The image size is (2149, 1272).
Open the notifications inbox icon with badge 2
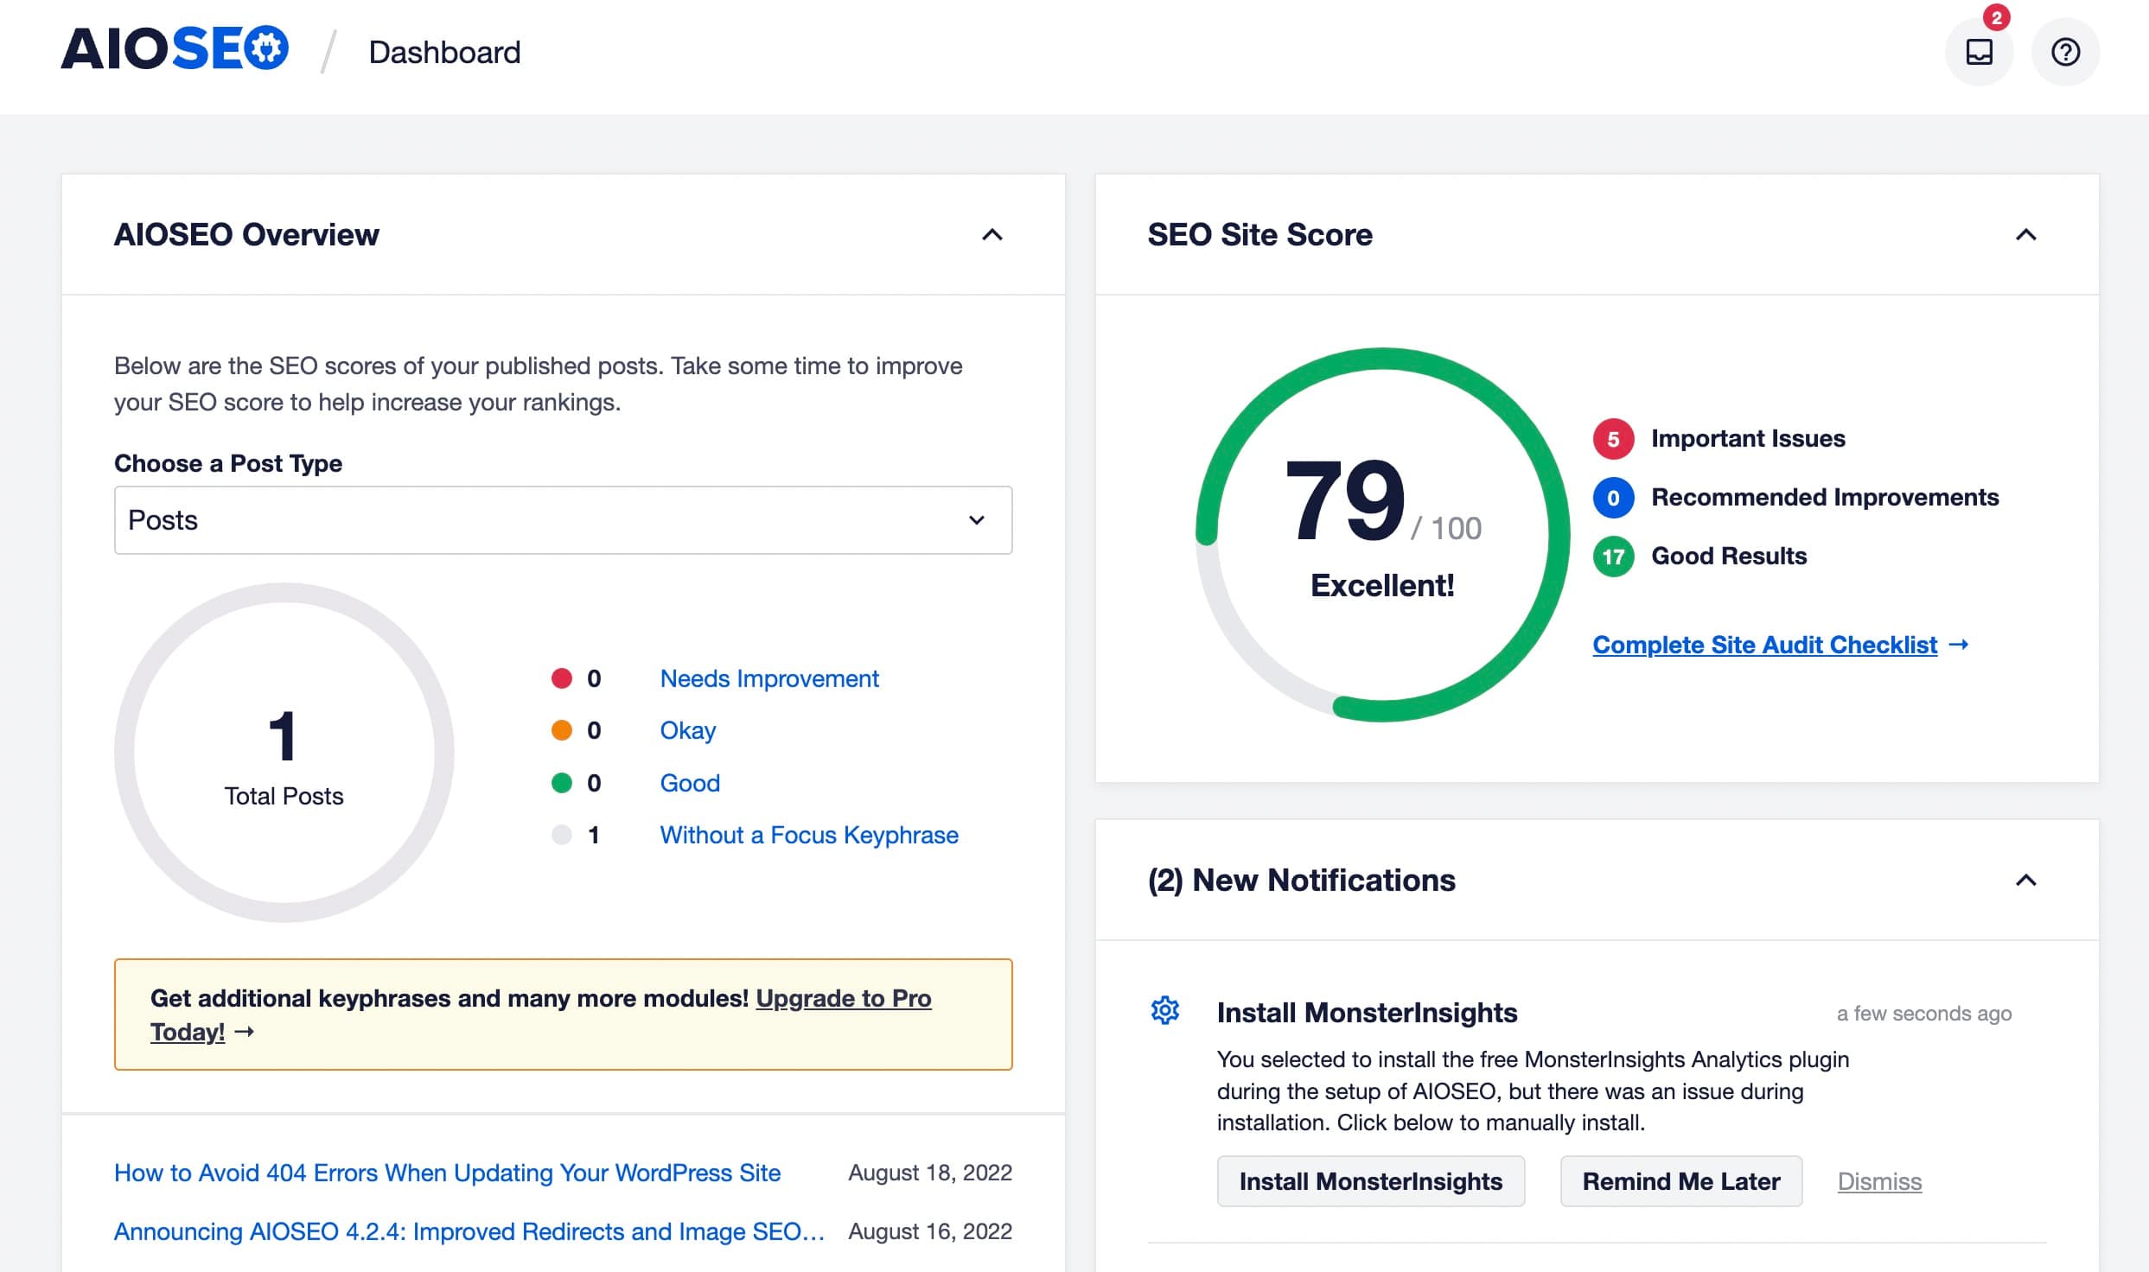coord(1978,52)
